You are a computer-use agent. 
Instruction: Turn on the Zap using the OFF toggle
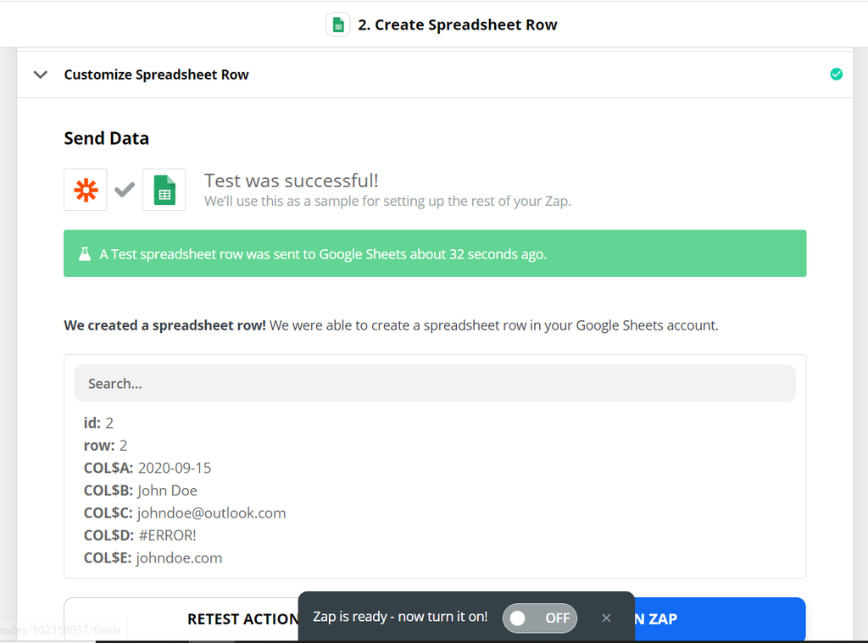point(540,618)
